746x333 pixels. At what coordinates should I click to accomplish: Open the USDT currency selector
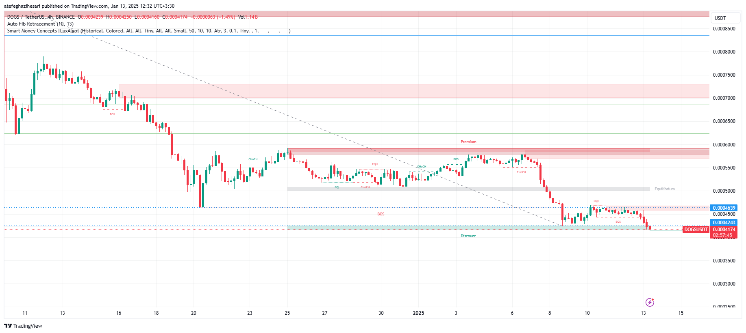pos(726,18)
